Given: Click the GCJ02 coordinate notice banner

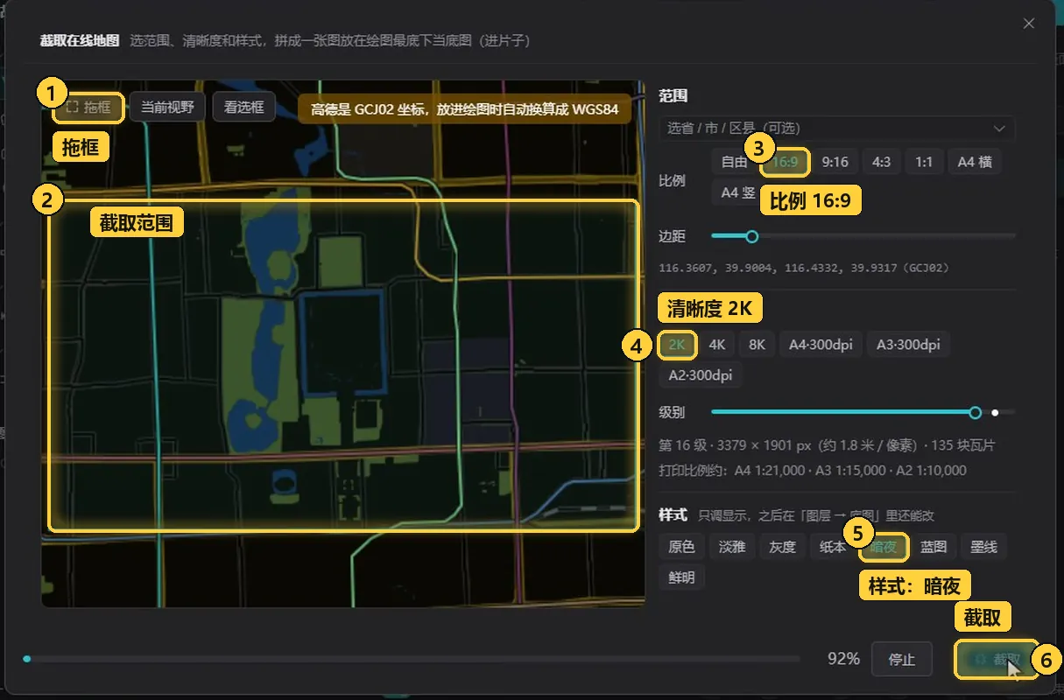Looking at the screenshot, I should (464, 109).
